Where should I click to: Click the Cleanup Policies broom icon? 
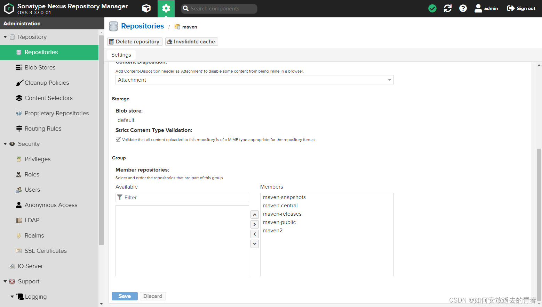click(x=19, y=83)
